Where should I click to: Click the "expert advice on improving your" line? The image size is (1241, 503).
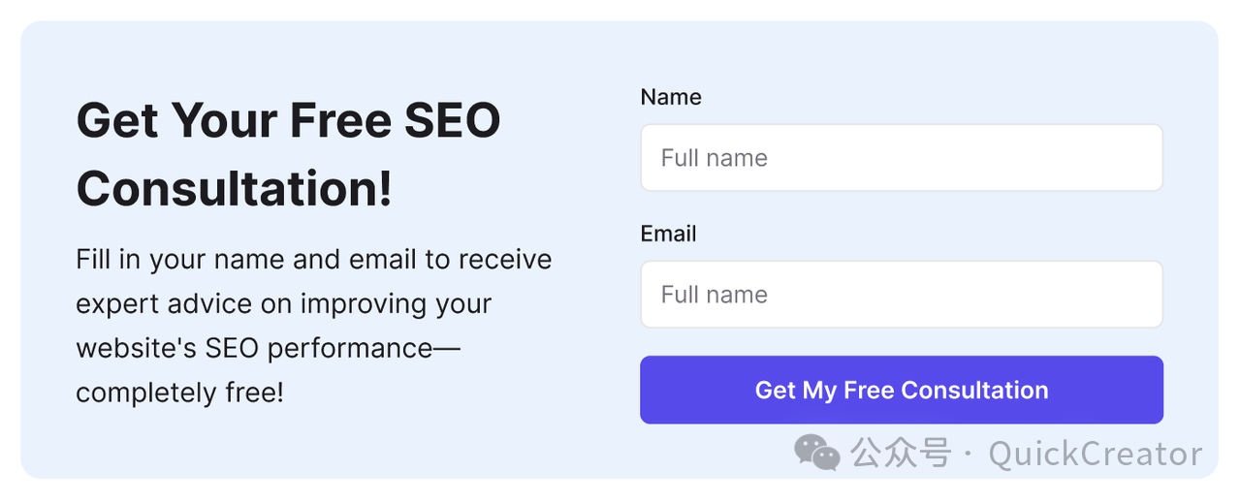pos(284,304)
